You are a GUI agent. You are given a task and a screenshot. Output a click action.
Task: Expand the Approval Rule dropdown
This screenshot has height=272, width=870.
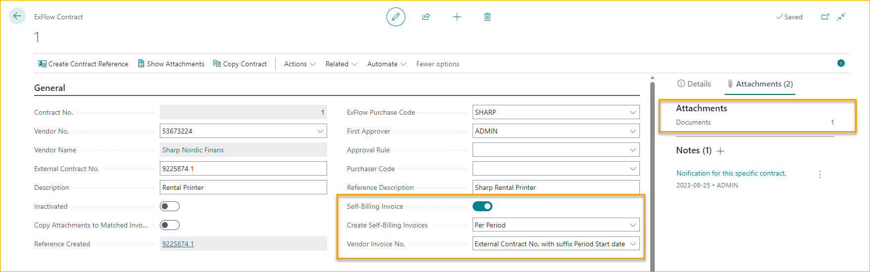tap(633, 150)
